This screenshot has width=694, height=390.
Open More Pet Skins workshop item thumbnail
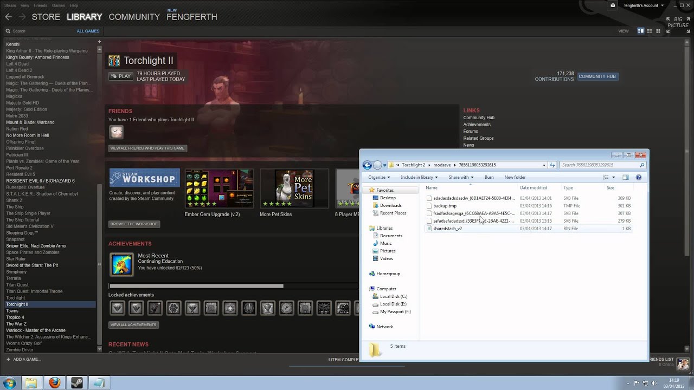click(x=294, y=188)
